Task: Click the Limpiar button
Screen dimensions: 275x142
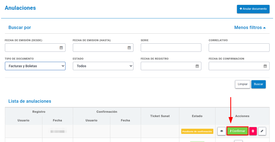Action: [x=243, y=84]
